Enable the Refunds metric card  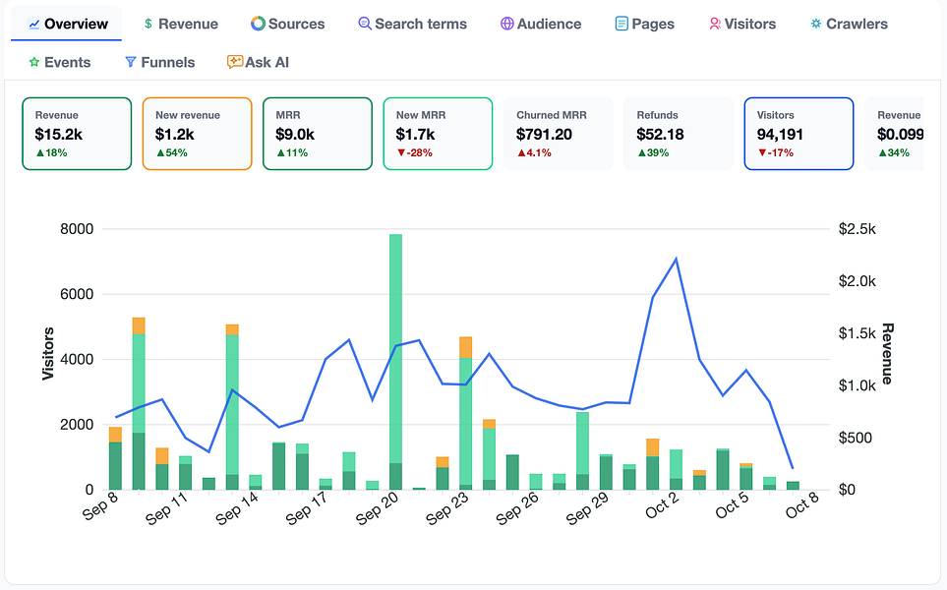[679, 134]
